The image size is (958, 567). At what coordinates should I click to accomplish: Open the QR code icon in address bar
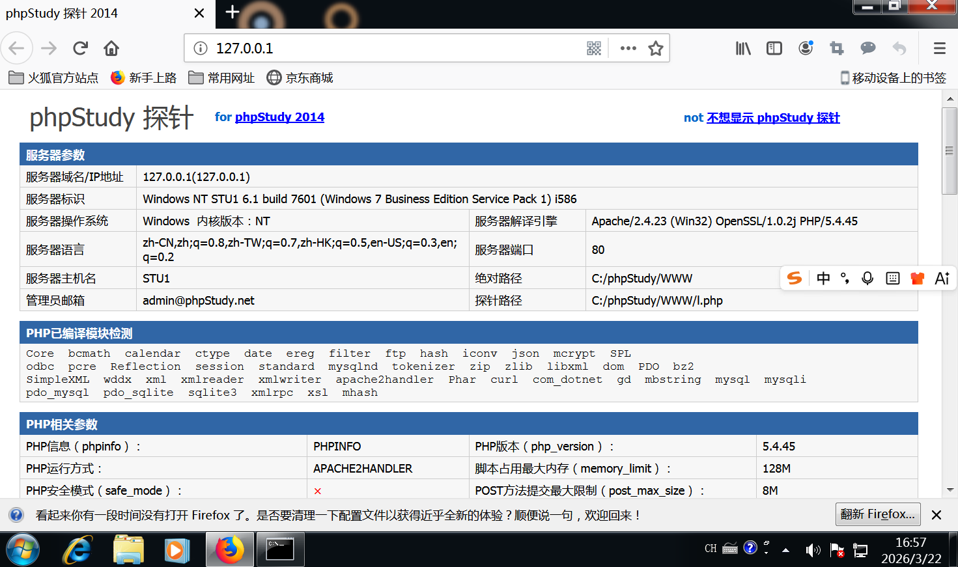point(594,48)
